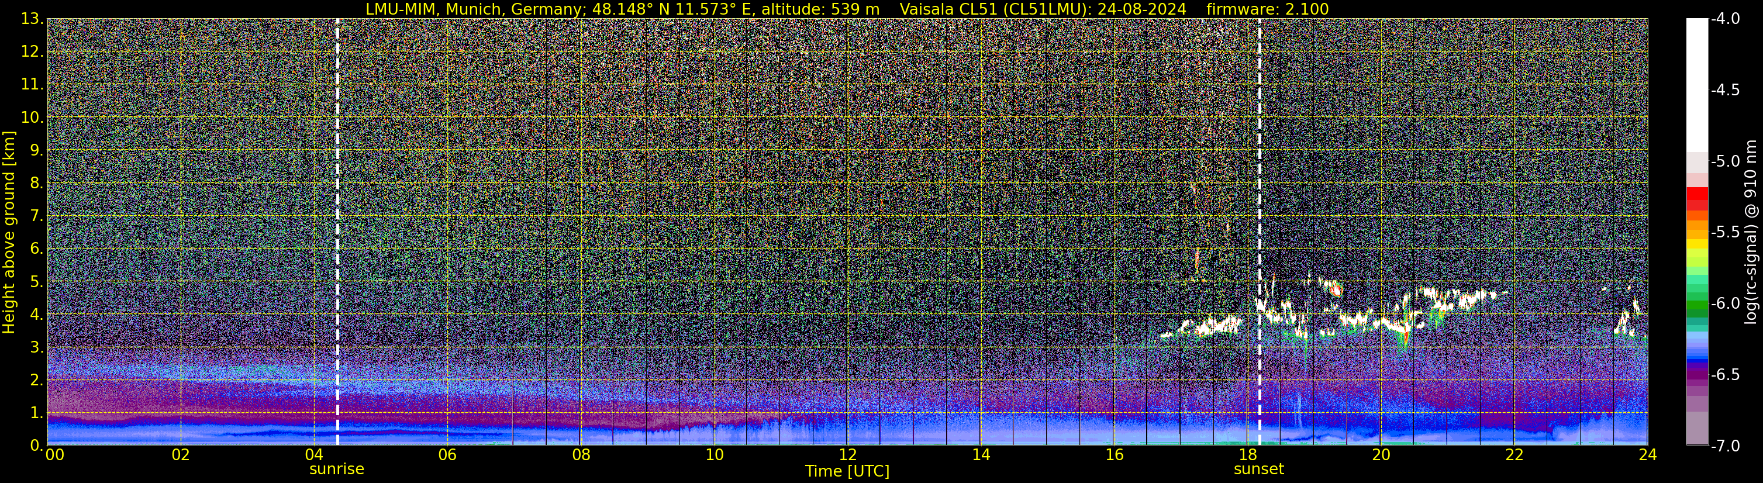Select the height axis tick label '0.'
The height and width of the screenshot is (483, 1763).
point(36,446)
